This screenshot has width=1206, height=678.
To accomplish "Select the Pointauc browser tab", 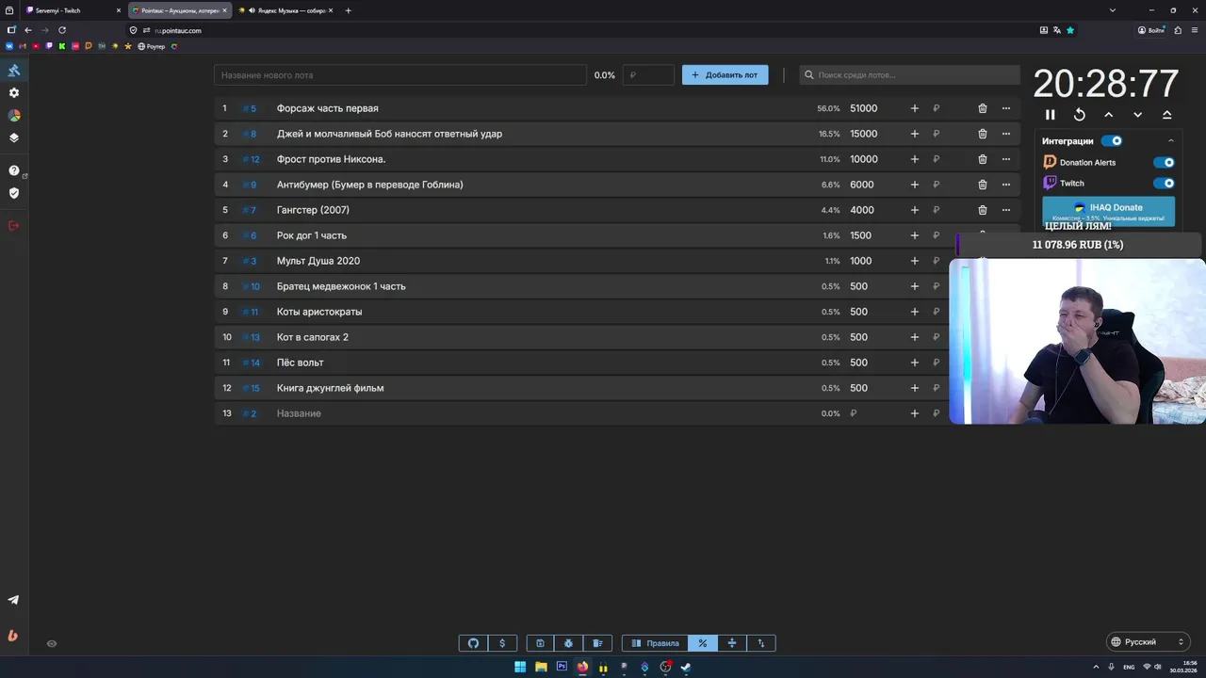I will [179, 10].
